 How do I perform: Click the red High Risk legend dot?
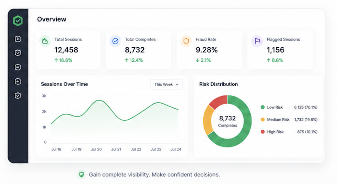click(262, 132)
